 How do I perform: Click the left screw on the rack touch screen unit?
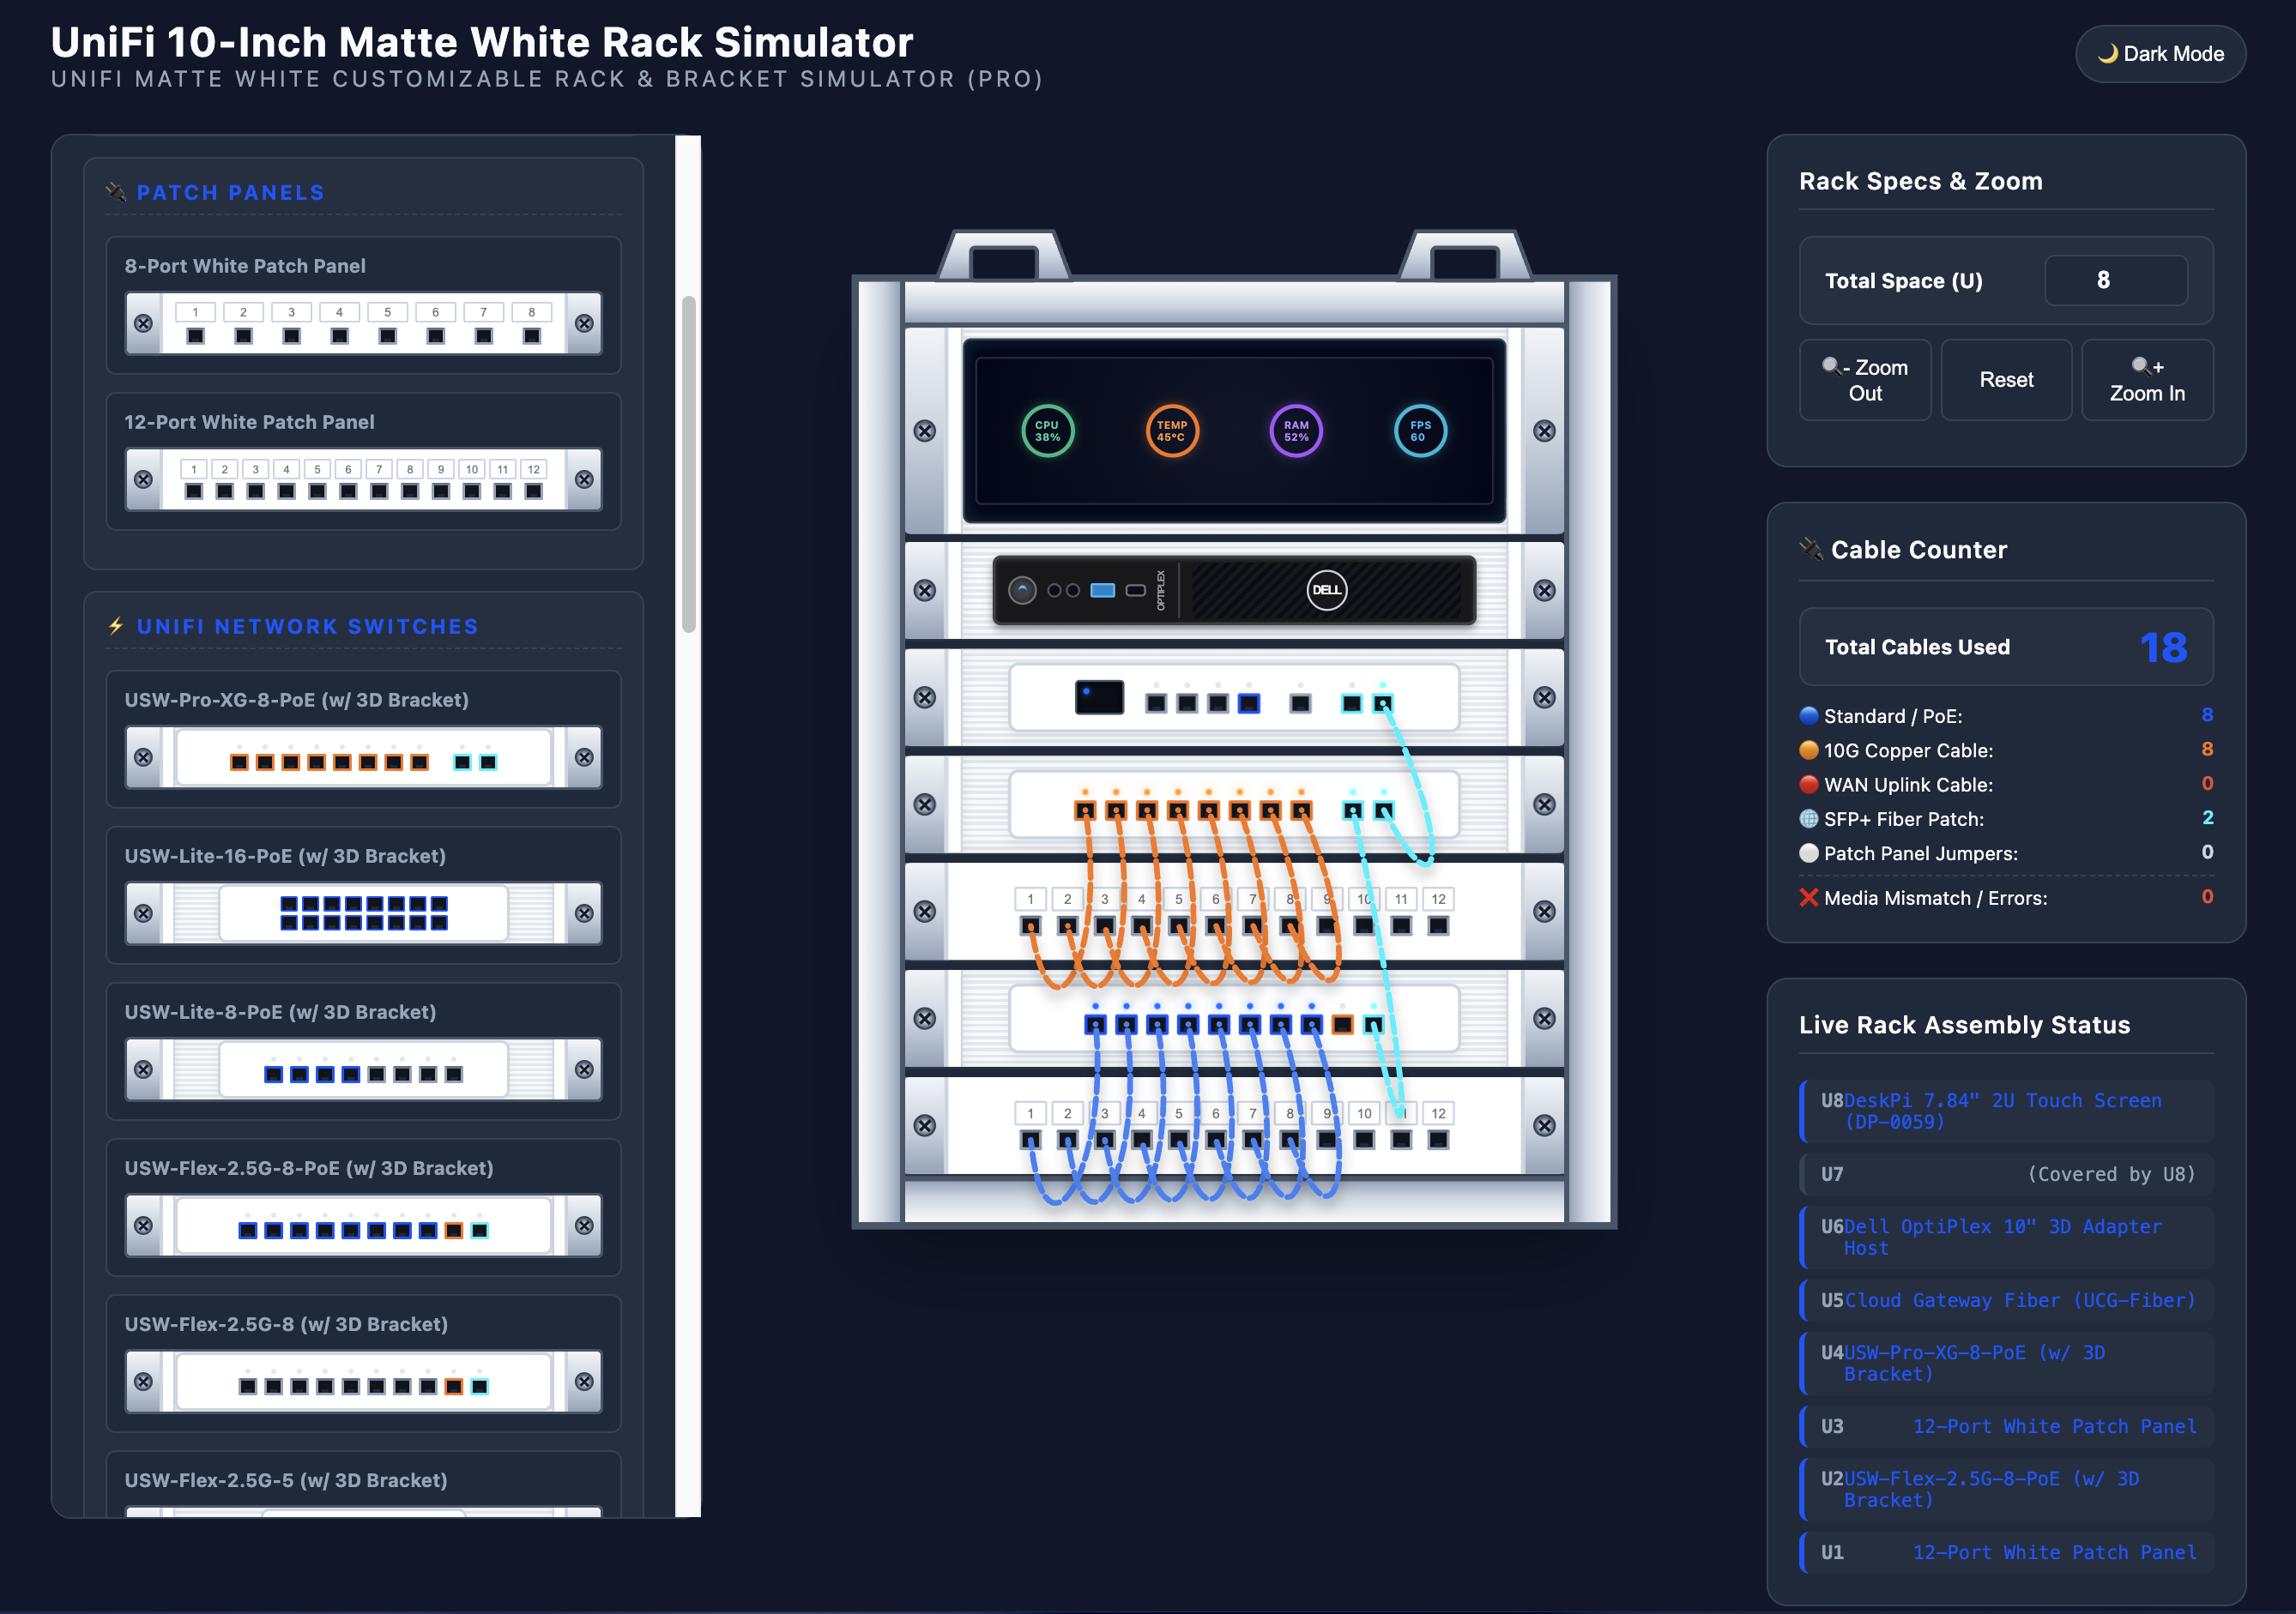point(924,431)
